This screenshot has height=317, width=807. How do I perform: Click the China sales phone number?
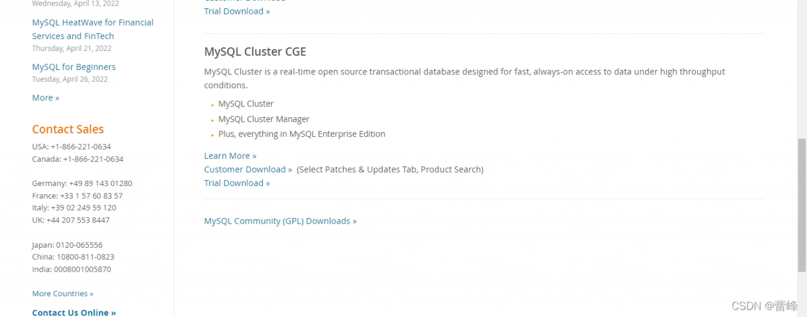pyautogui.click(x=85, y=257)
